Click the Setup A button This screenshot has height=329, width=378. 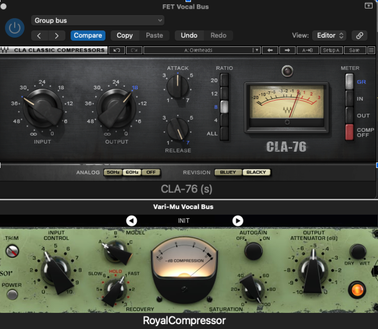pos(331,50)
